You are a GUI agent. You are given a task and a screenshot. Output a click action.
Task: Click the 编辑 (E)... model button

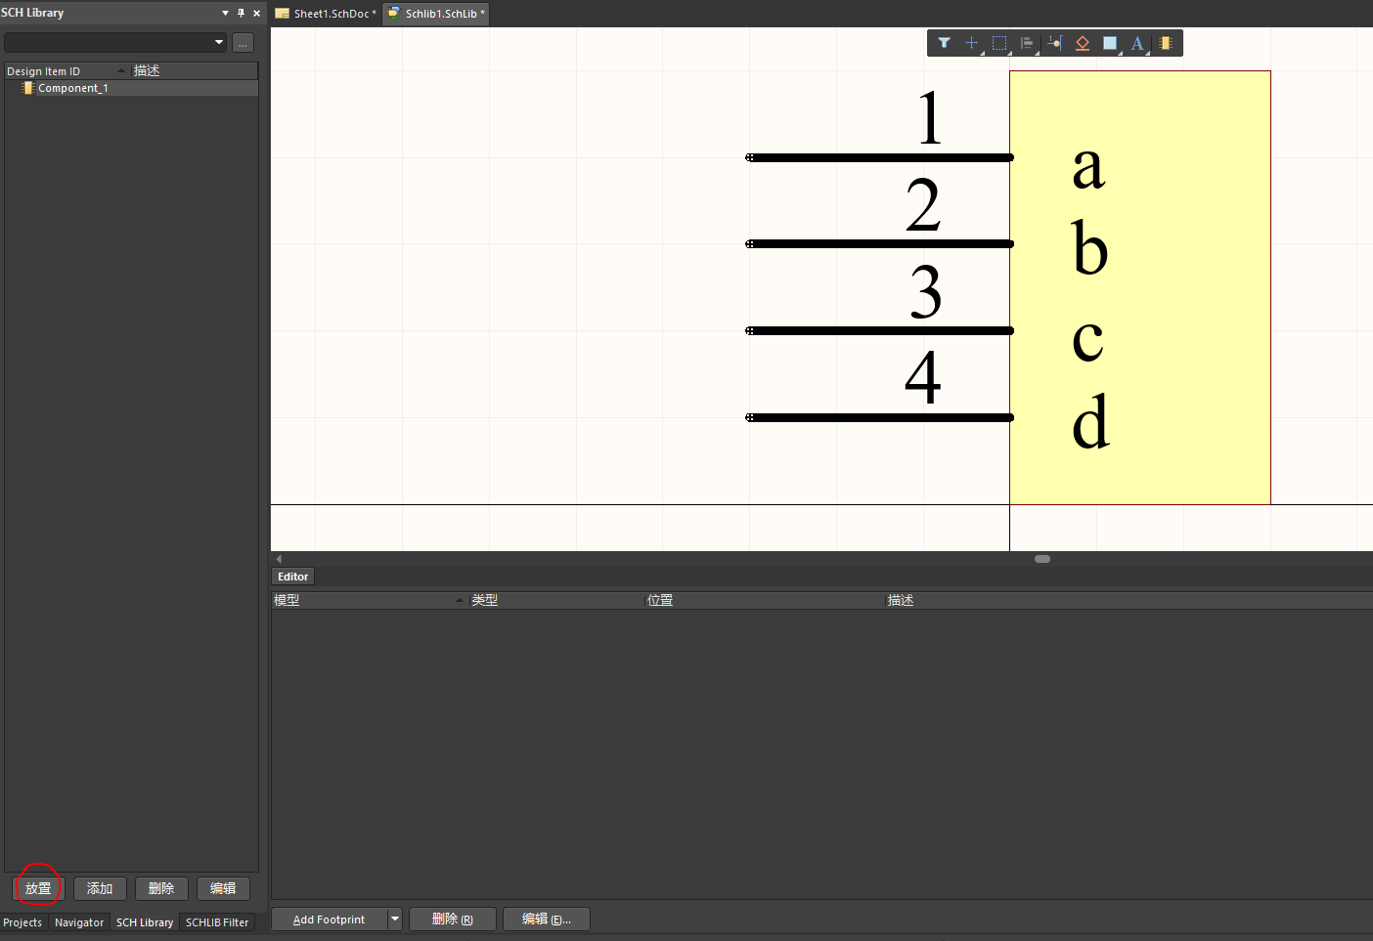pyautogui.click(x=547, y=920)
